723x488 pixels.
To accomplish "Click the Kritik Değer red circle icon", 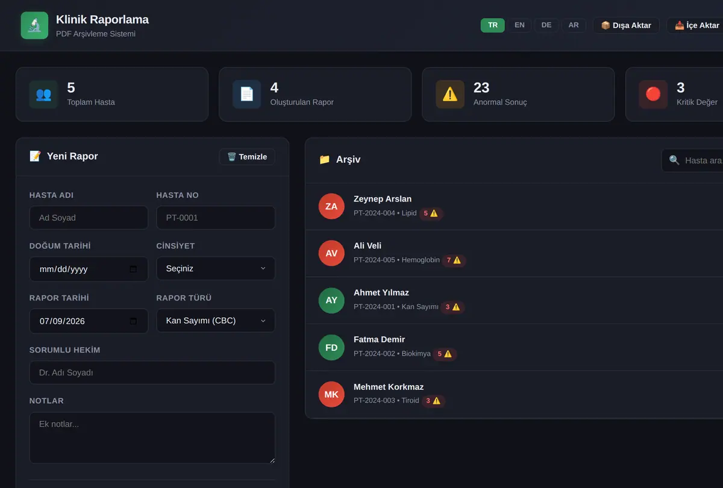I will tap(653, 94).
